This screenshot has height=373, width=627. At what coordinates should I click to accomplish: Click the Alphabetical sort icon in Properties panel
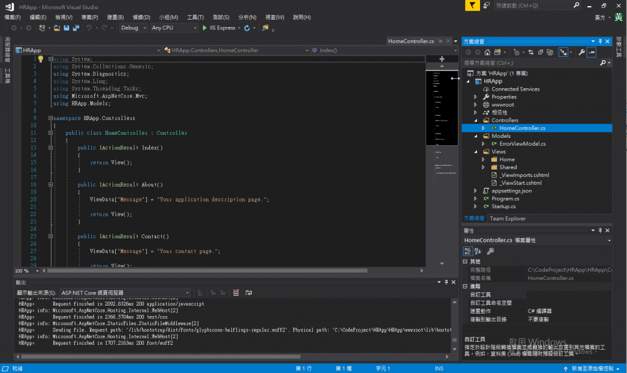[x=478, y=251]
